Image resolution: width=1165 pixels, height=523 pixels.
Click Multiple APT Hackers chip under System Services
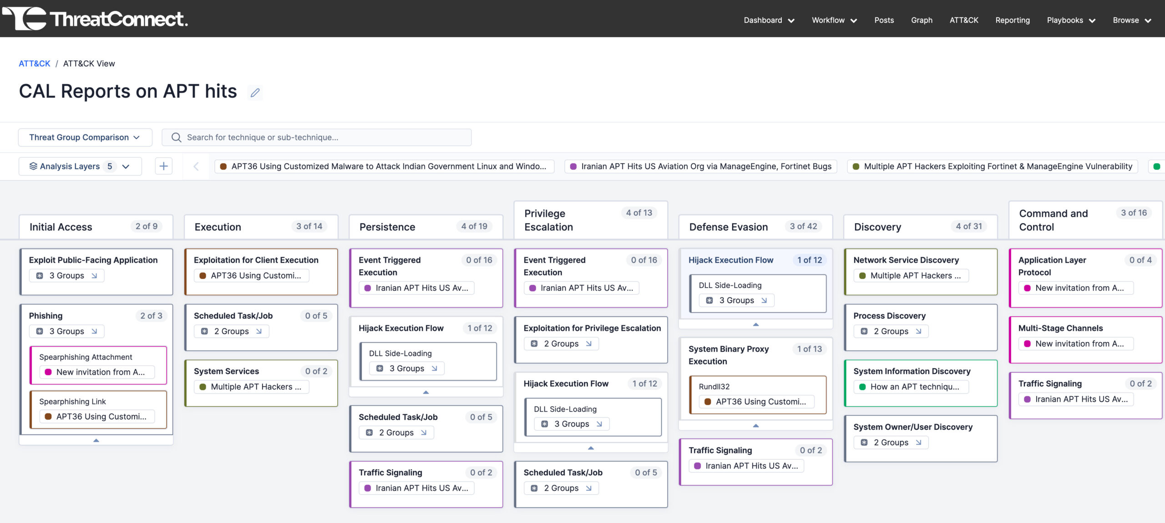(x=252, y=387)
